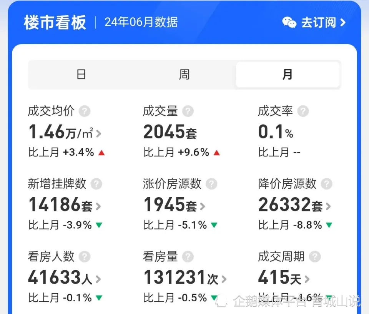
Task: Tap 去订阅 to subscribe
Action: 318,23
